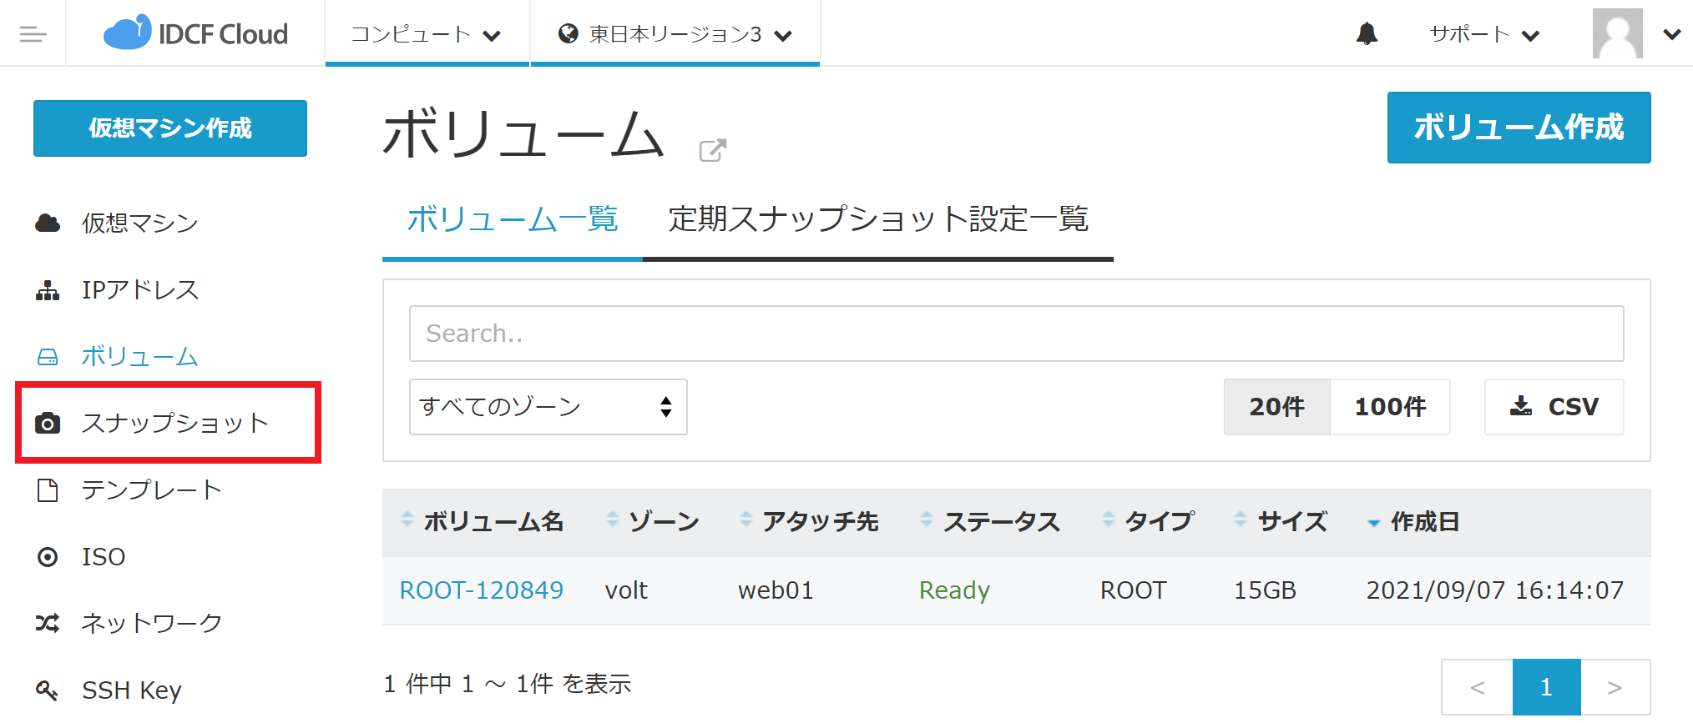Expand the コンピュート dropdown menu
The width and height of the screenshot is (1693, 723).
pos(426,34)
